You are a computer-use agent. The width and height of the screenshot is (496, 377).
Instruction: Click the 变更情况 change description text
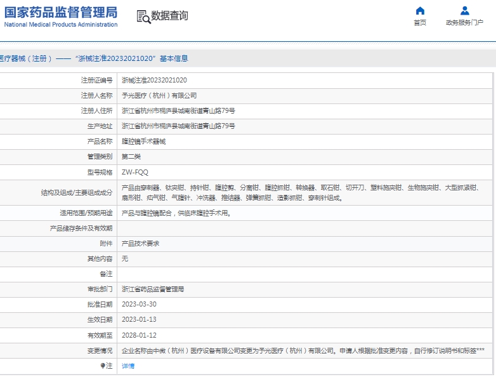pyautogui.click(x=303, y=351)
